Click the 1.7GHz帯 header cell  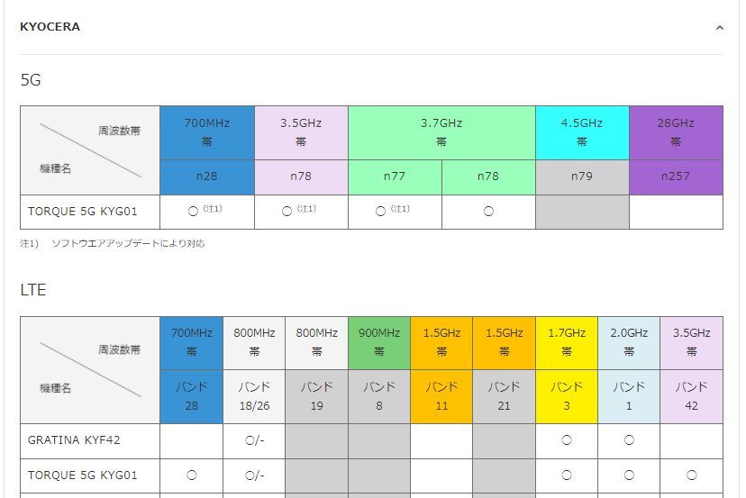[x=567, y=343]
